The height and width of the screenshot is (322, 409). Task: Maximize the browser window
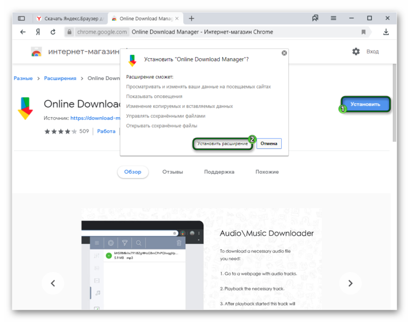370,18
